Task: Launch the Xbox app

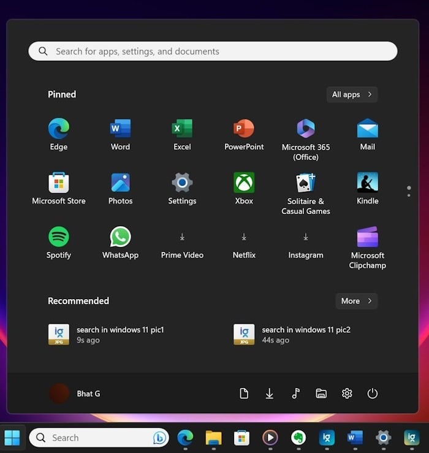Action: coord(244,188)
